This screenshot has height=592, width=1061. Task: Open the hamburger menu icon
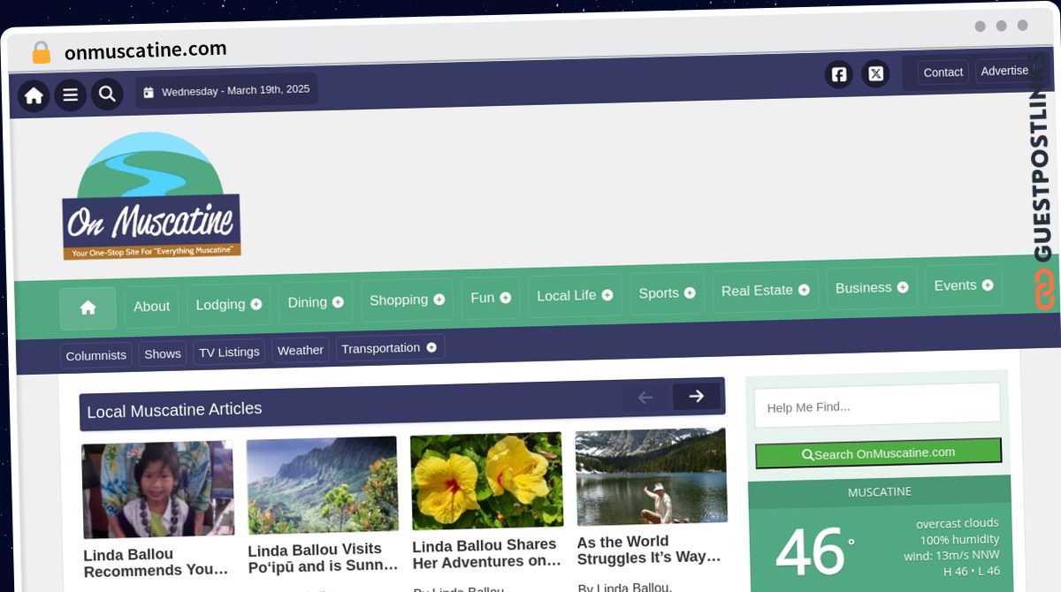(x=71, y=95)
